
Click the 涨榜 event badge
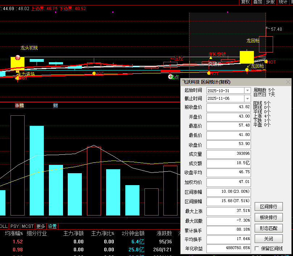click(x=19, y=106)
